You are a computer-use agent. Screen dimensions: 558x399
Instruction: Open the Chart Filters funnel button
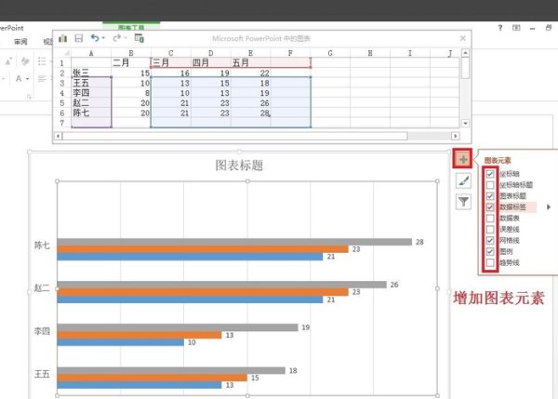point(463,202)
